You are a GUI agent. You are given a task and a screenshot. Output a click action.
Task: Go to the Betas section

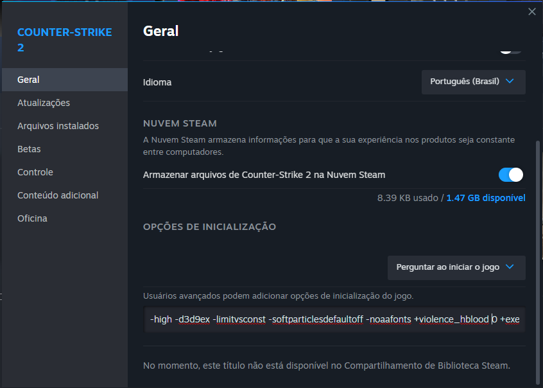(29, 149)
